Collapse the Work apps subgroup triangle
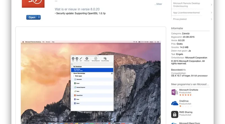225x124 pixels. (74, 76)
